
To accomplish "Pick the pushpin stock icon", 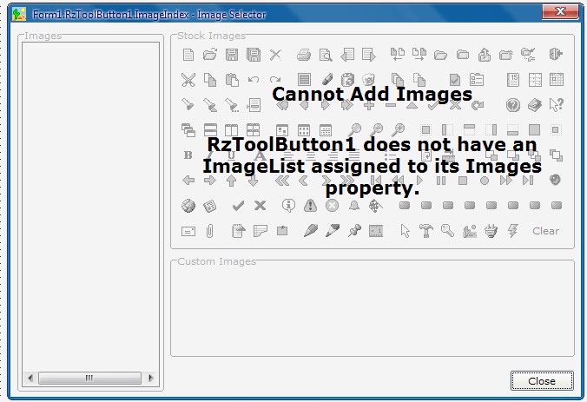I will (354, 231).
